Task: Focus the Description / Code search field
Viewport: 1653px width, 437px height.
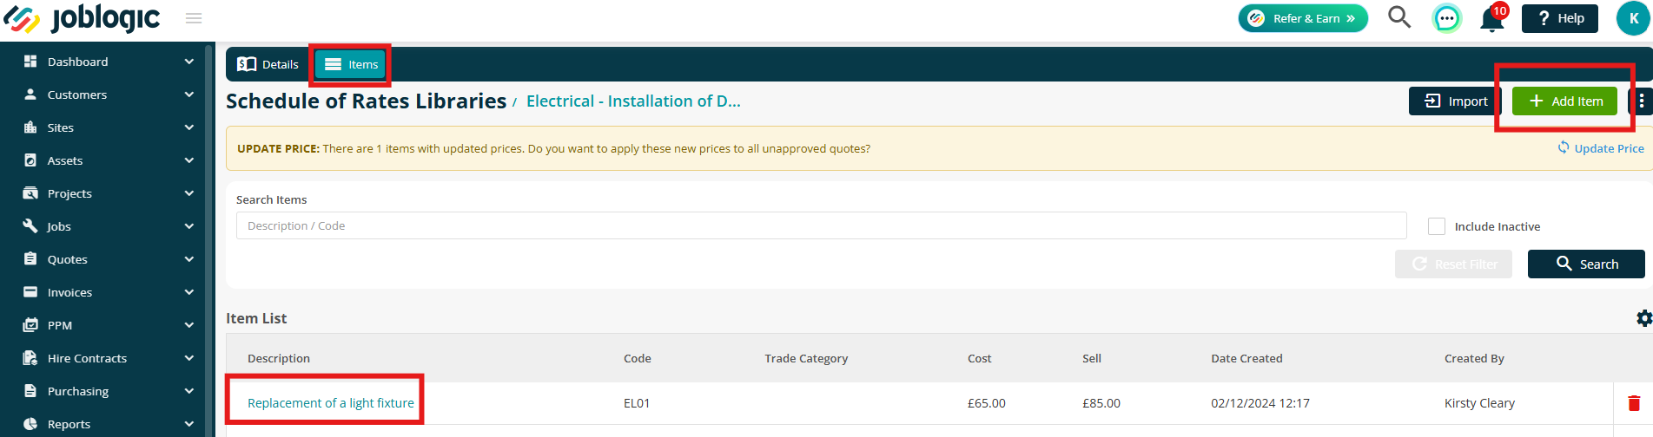Action: 821,225
